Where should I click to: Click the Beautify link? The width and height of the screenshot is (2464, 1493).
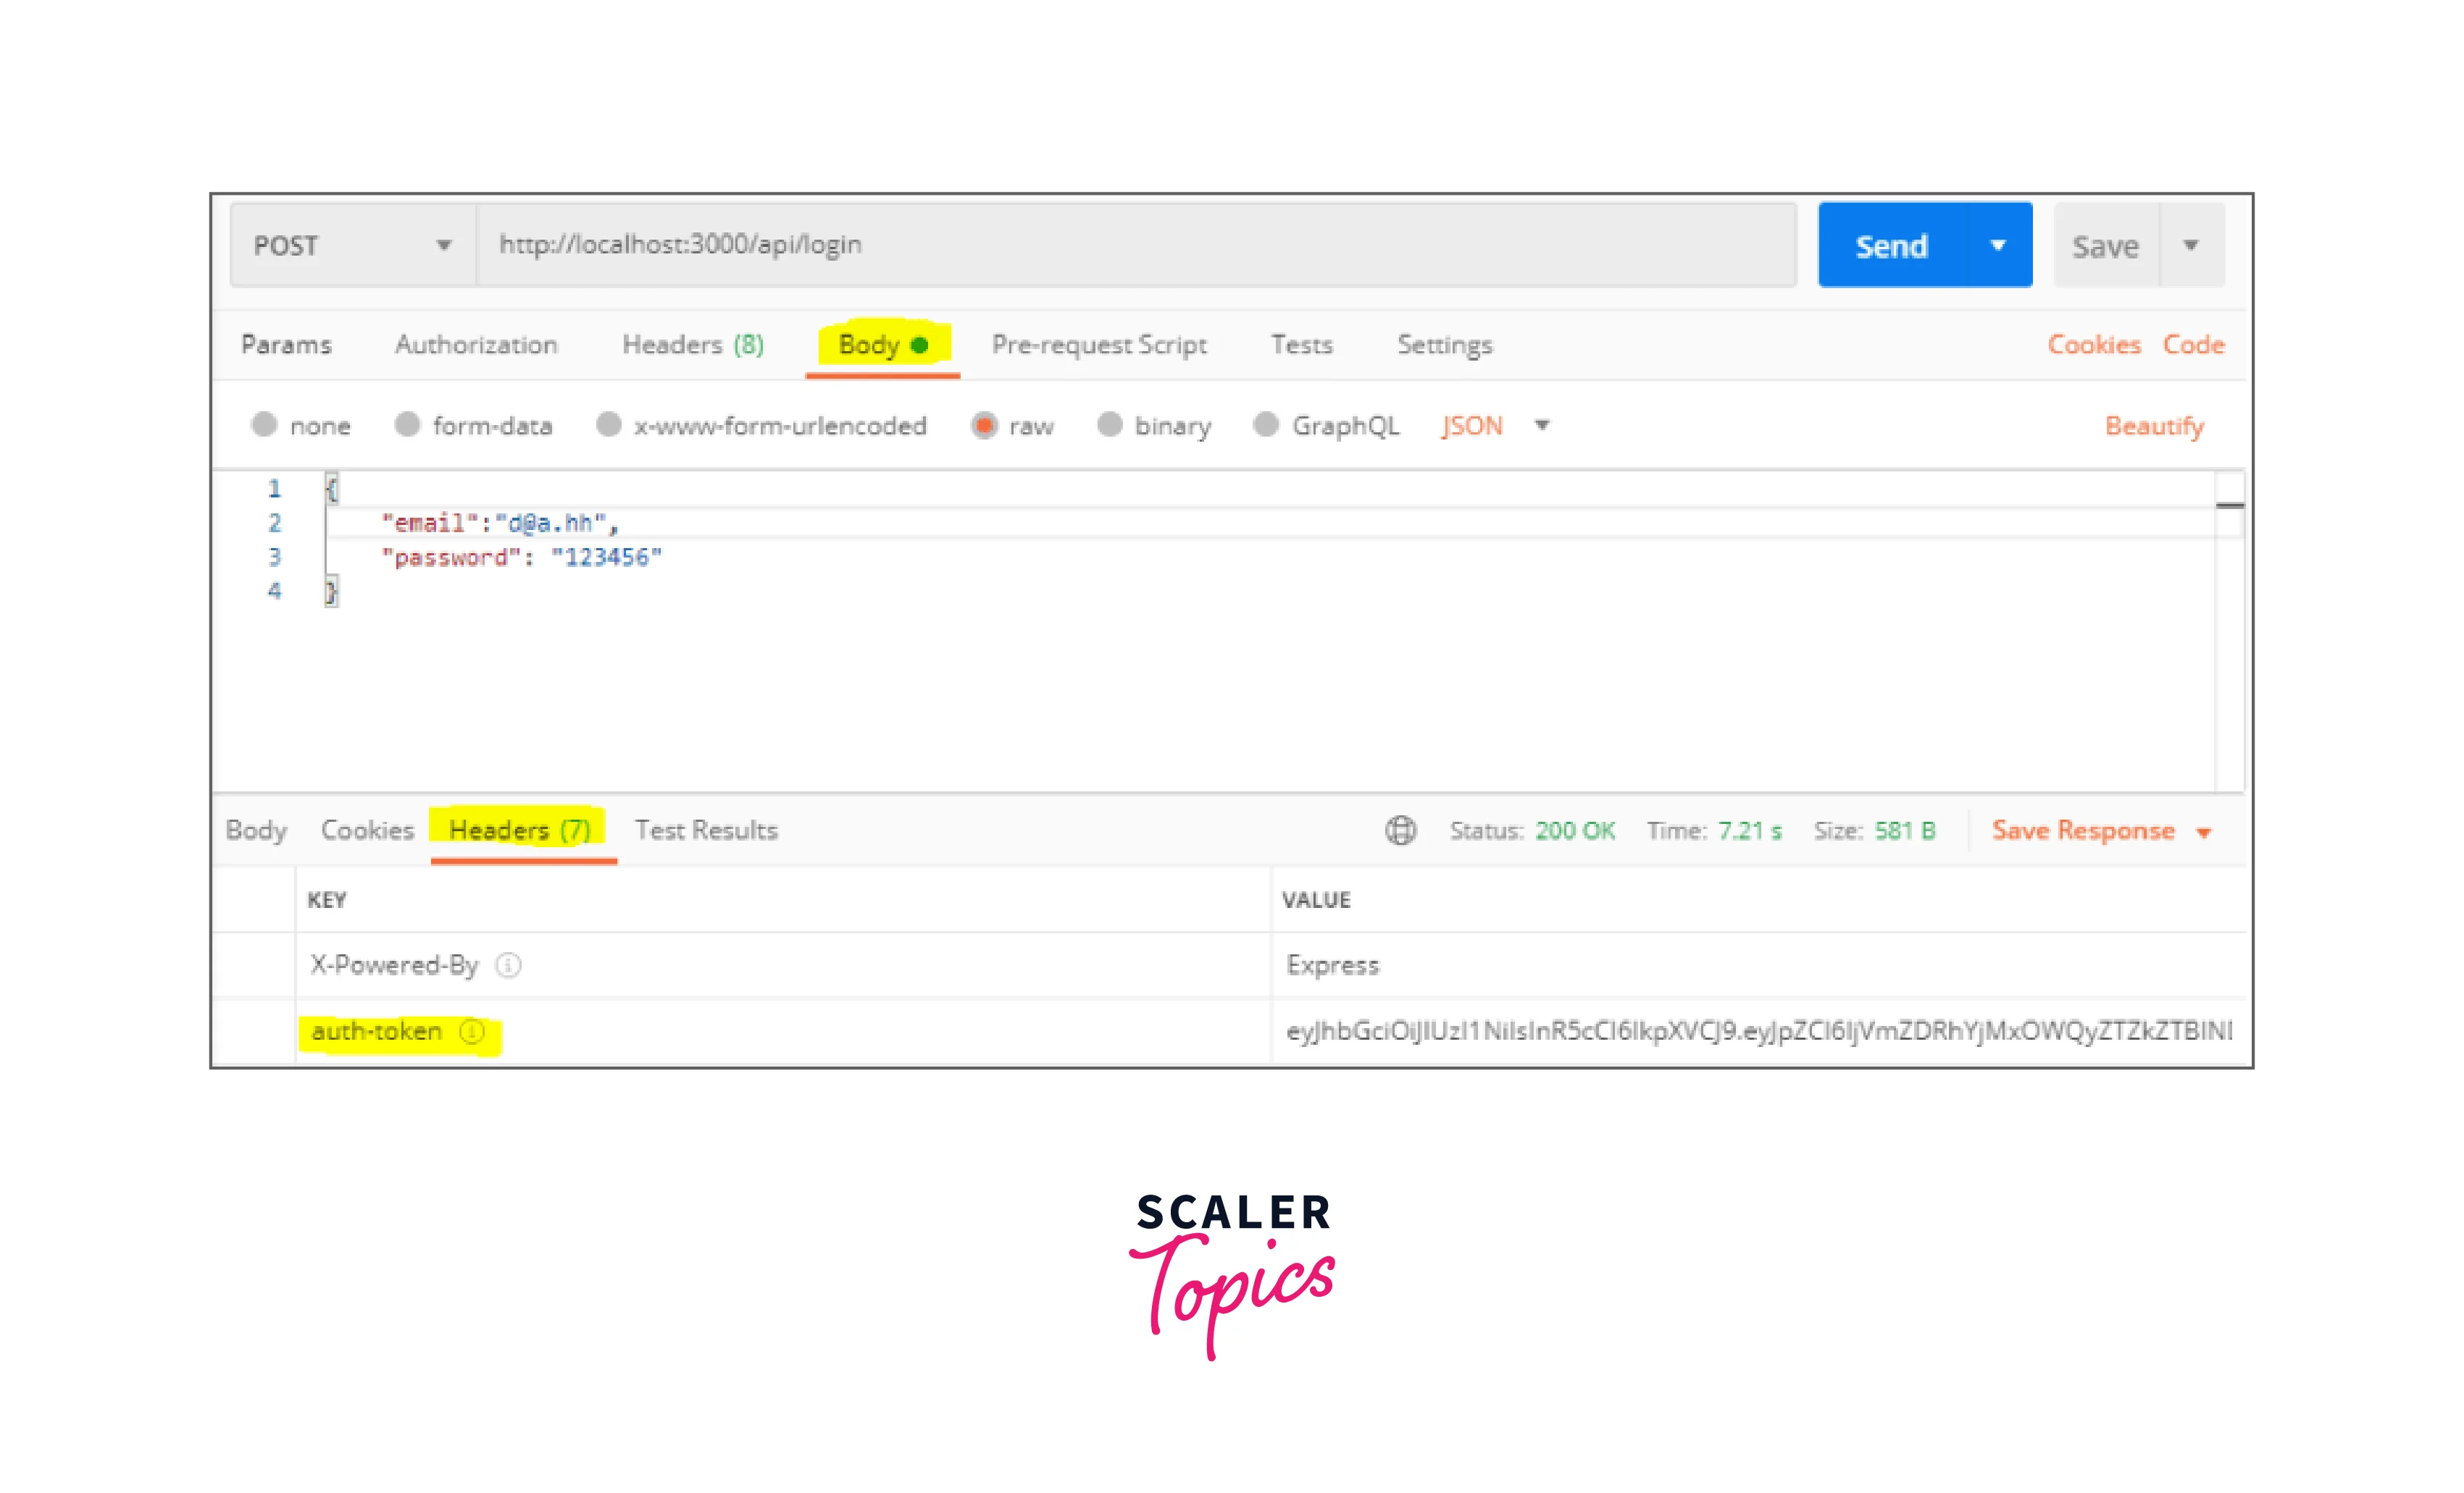[2153, 426]
